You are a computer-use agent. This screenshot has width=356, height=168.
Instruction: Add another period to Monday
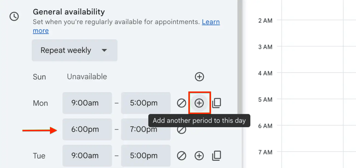tap(199, 103)
